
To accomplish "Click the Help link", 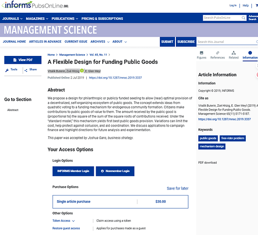I will [245, 6].
